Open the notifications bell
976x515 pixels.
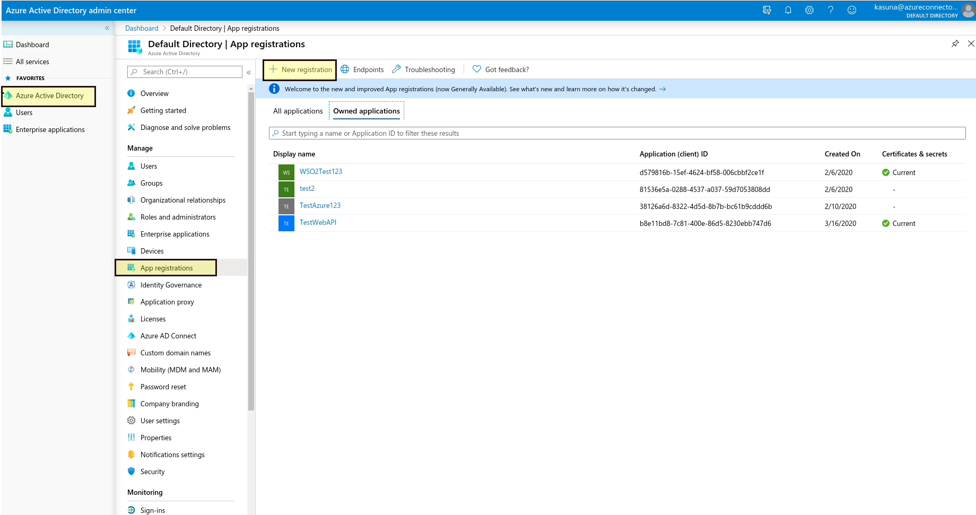788,10
